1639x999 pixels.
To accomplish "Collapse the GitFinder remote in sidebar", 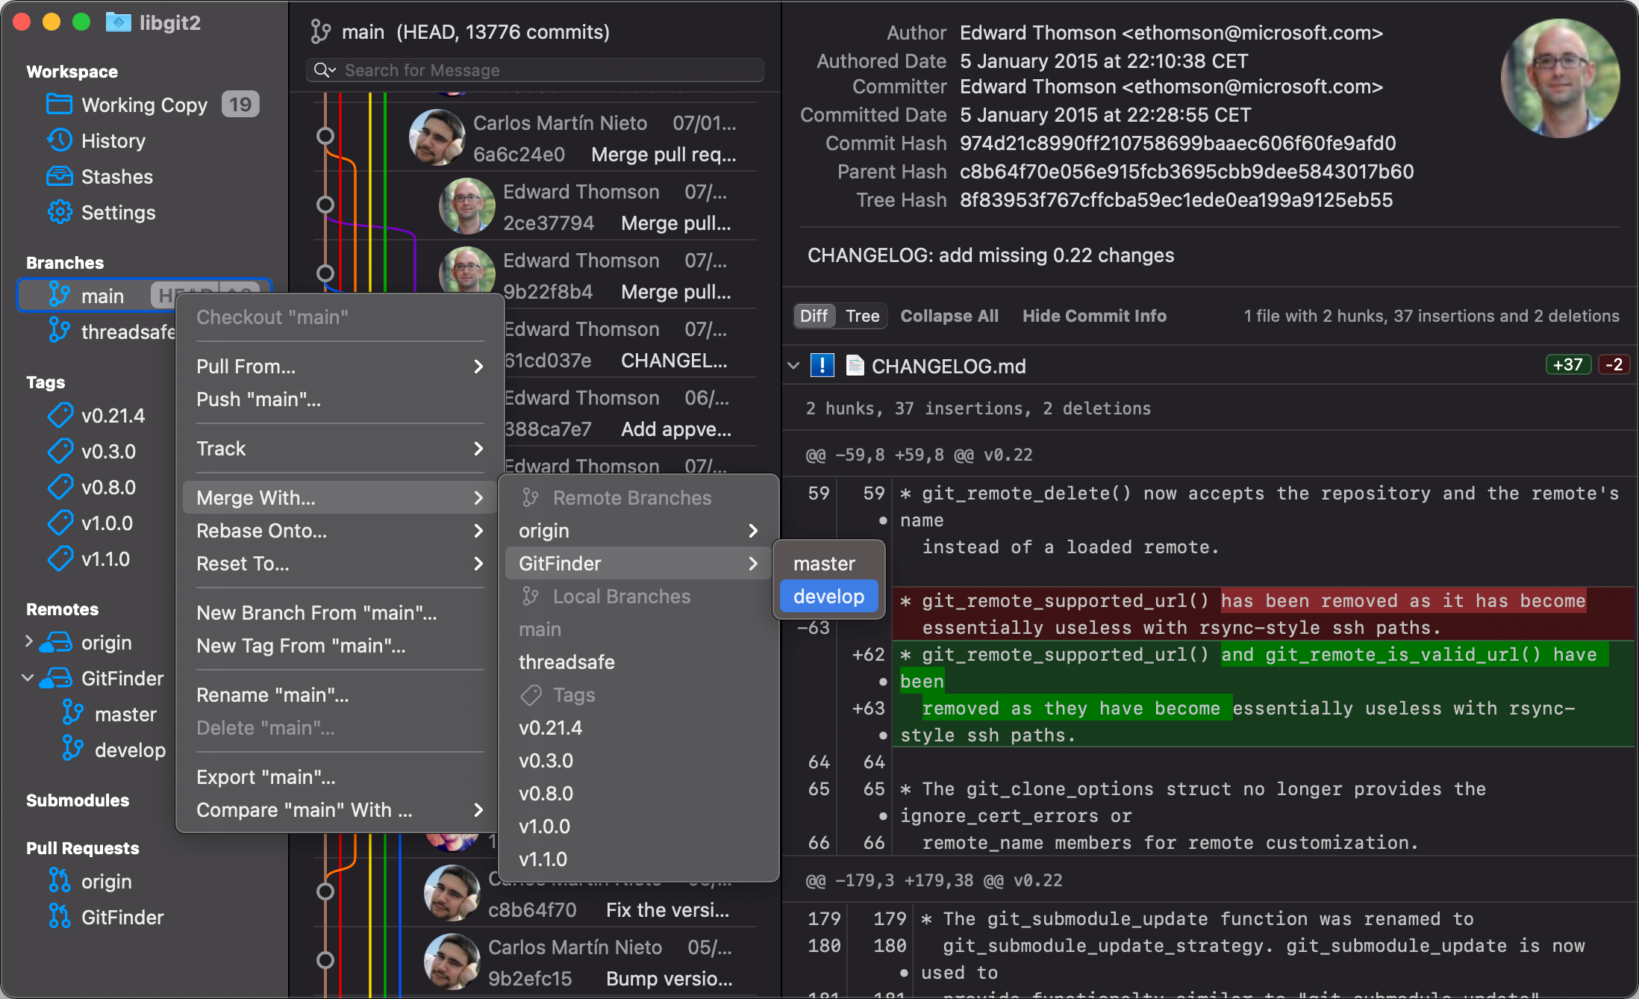I will click(x=28, y=678).
